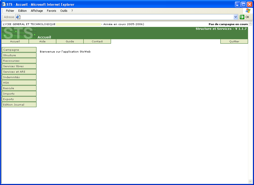Click the 'LYCEE GENERAL ET TECHNOLOGIQUE' text
254x185 pixels.
pyautogui.click(x=29, y=24)
